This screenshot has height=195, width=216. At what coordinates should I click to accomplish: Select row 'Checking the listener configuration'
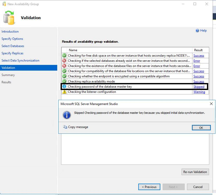coord(135,92)
